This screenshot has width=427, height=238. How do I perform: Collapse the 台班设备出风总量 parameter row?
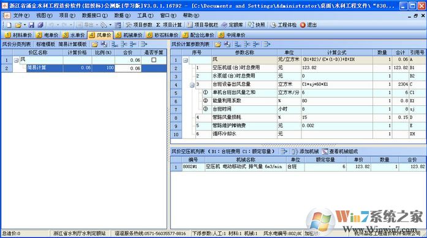point(192,85)
